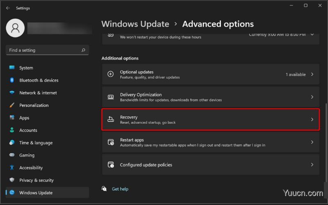Click the Bandwidth limits description text
Image resolution: width=328 pixels, height=205 pixels.
coord(171,100)
